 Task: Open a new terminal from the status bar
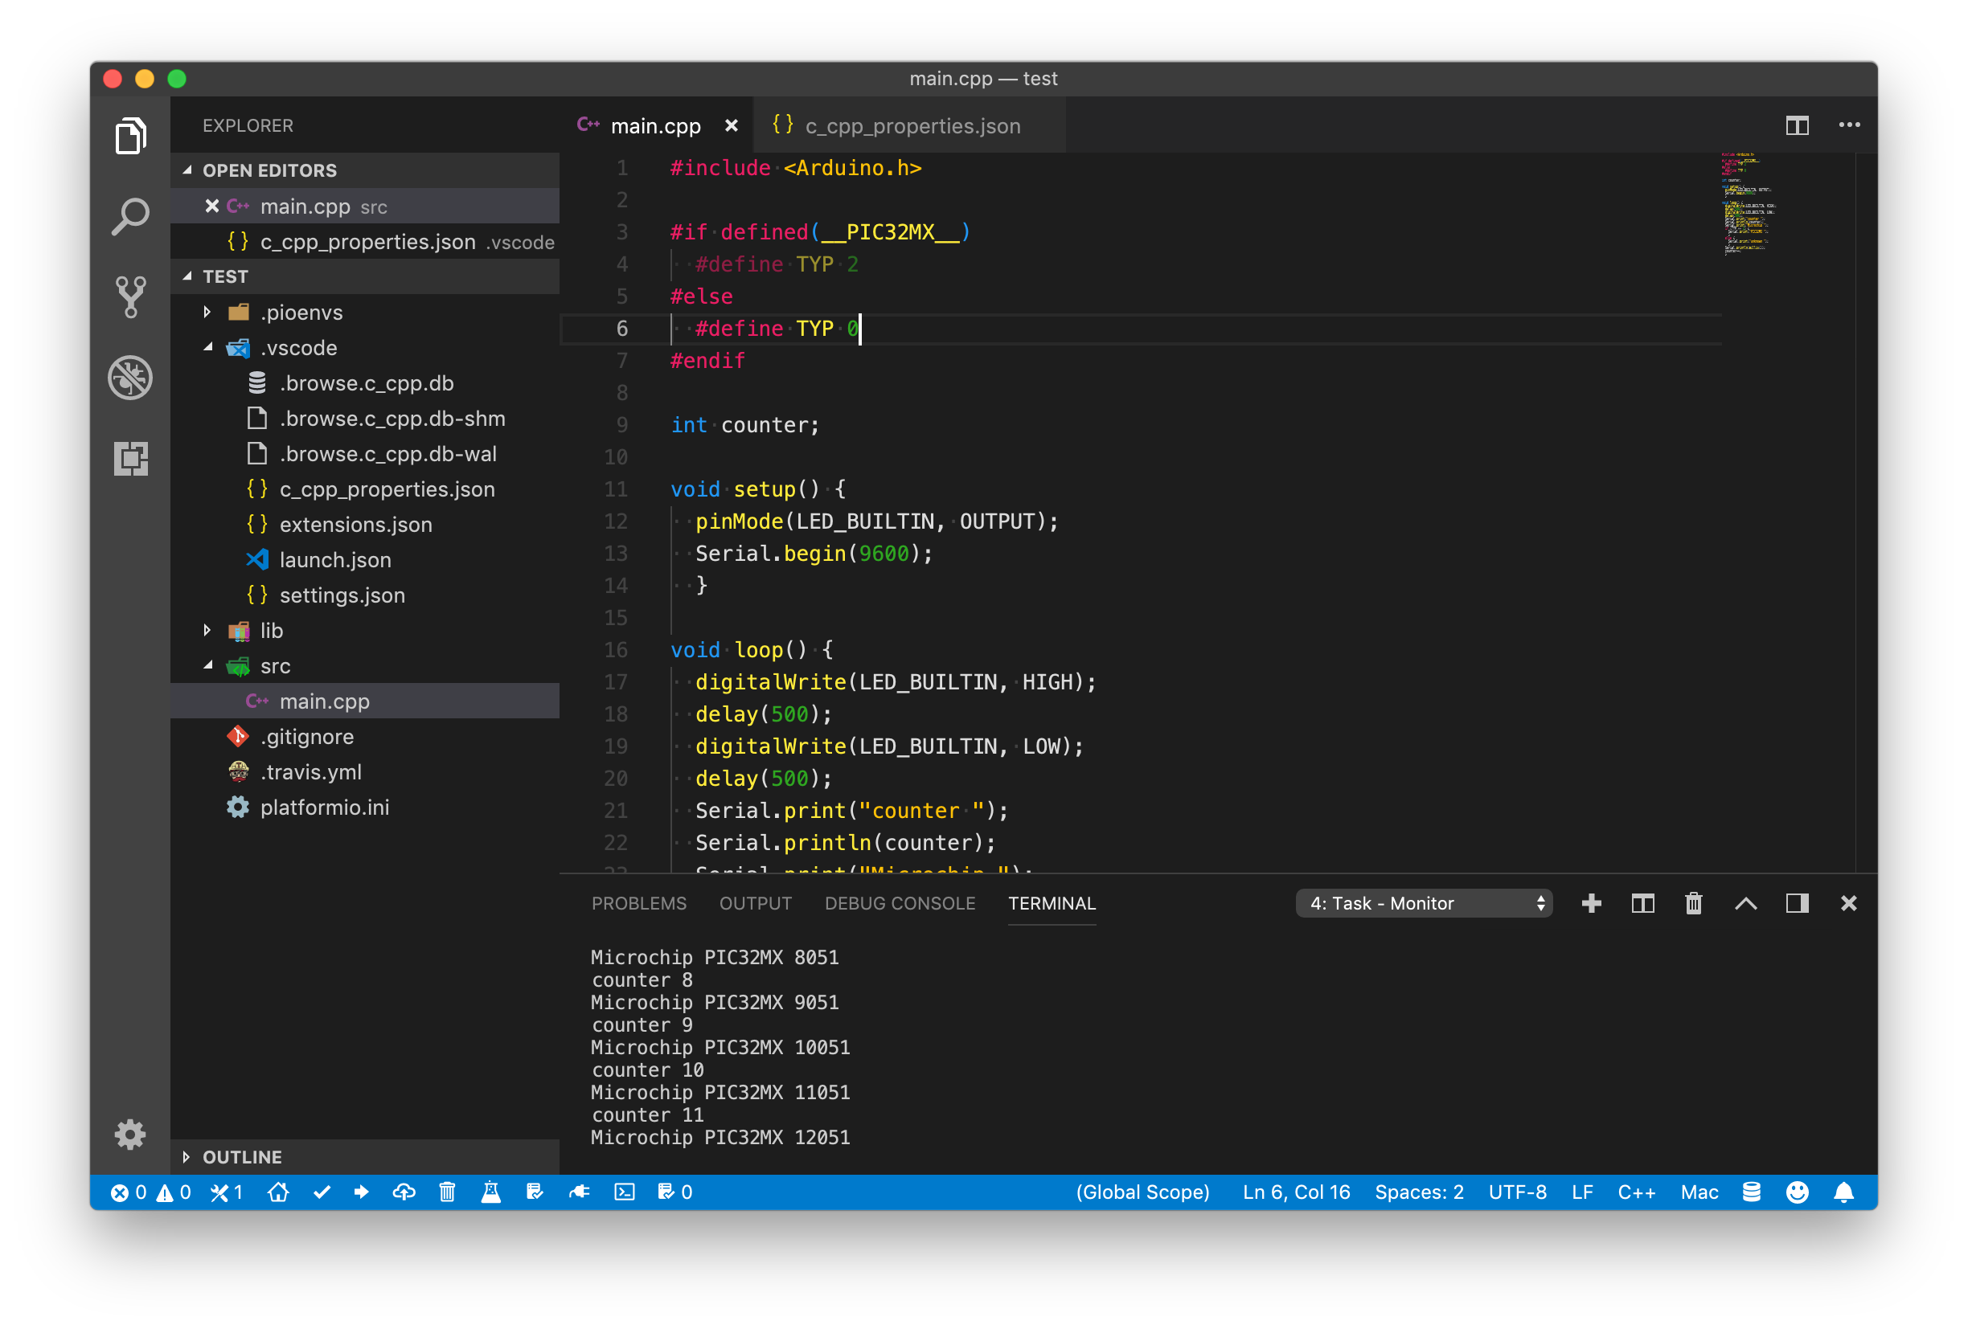[624, 1192]
